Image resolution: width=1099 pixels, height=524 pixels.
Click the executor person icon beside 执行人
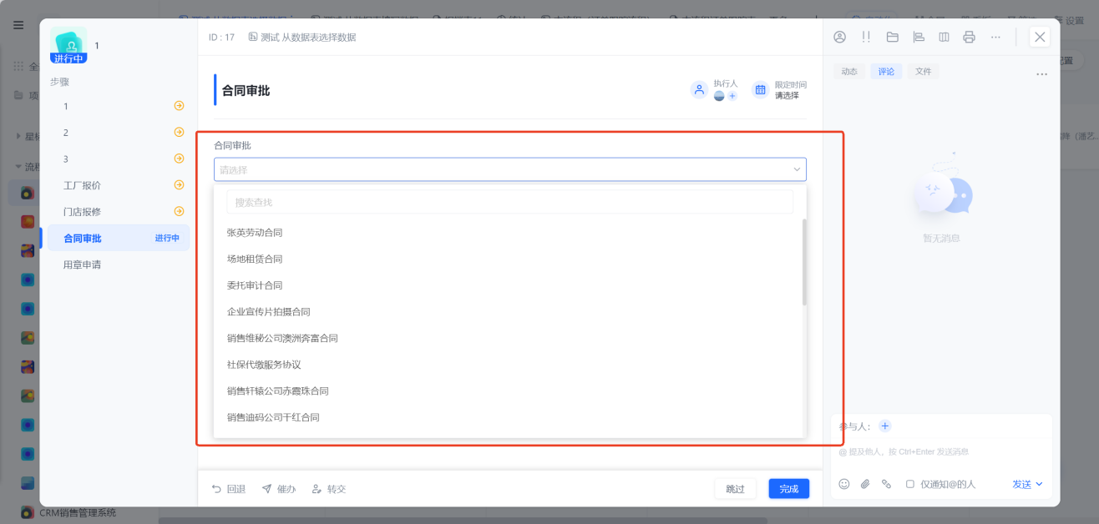700,89
